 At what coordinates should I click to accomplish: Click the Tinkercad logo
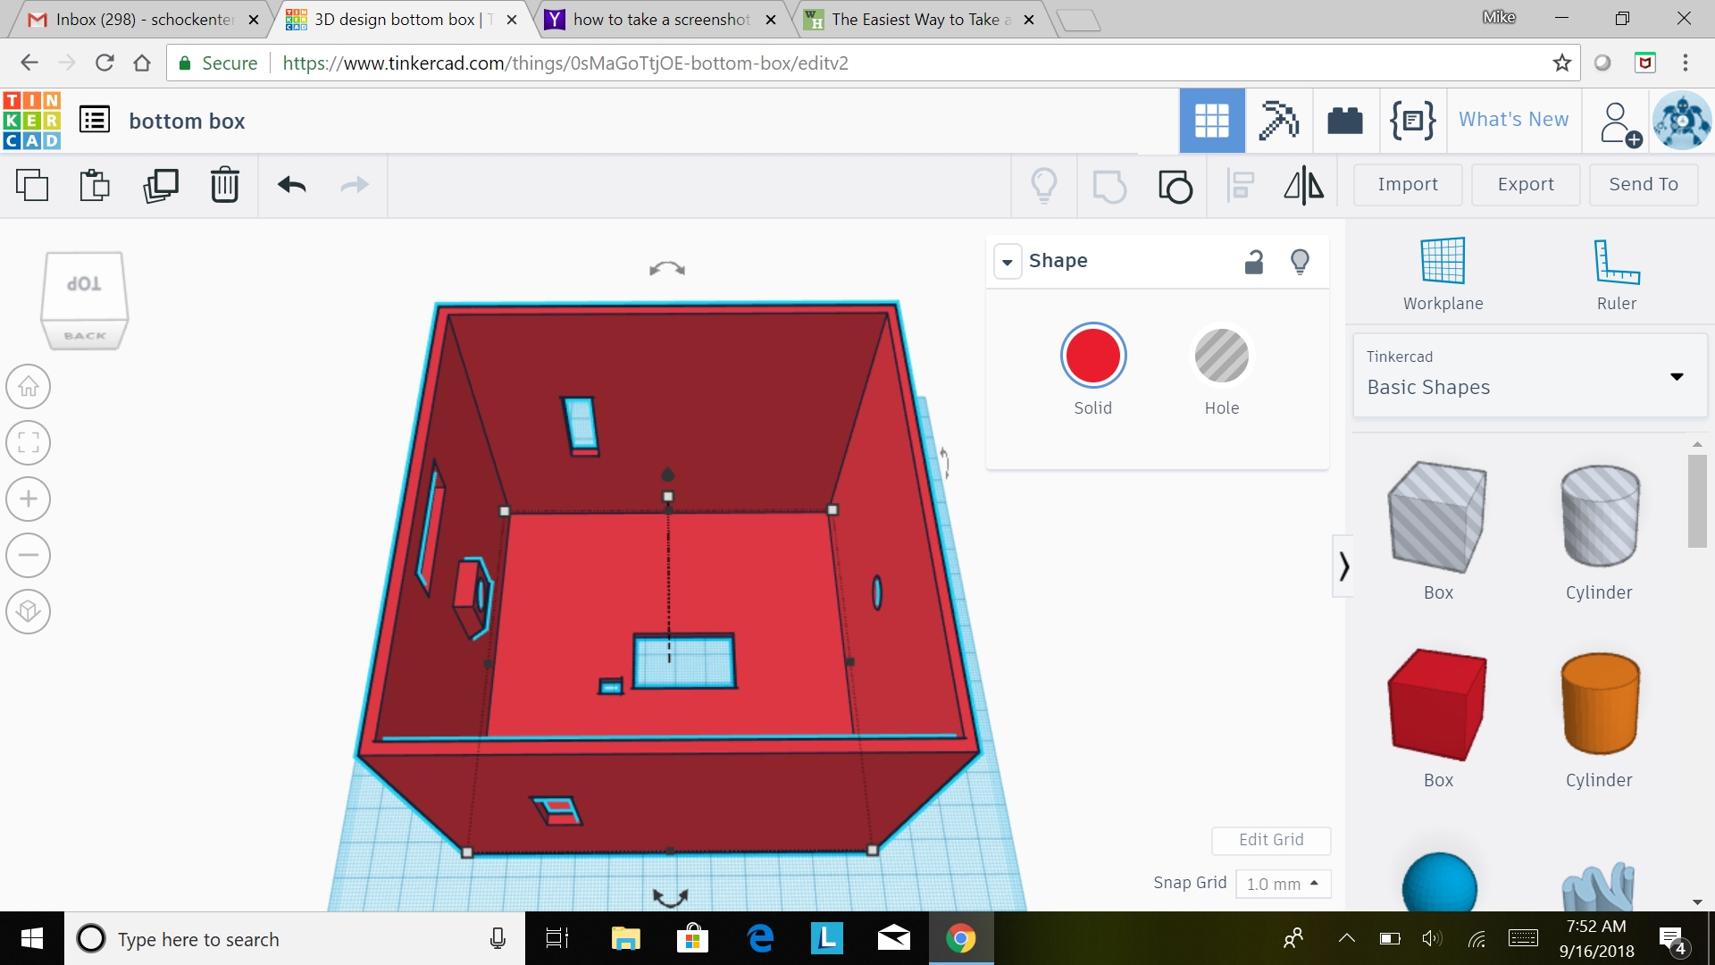click(32, 121)
